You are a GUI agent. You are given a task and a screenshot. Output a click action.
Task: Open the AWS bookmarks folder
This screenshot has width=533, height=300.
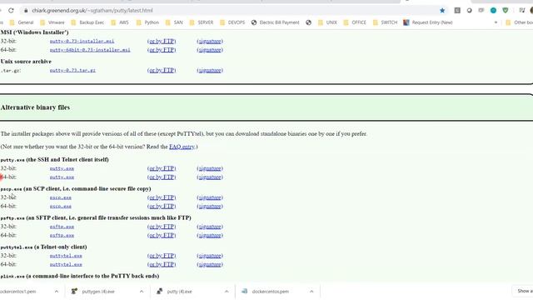point(120,22)
